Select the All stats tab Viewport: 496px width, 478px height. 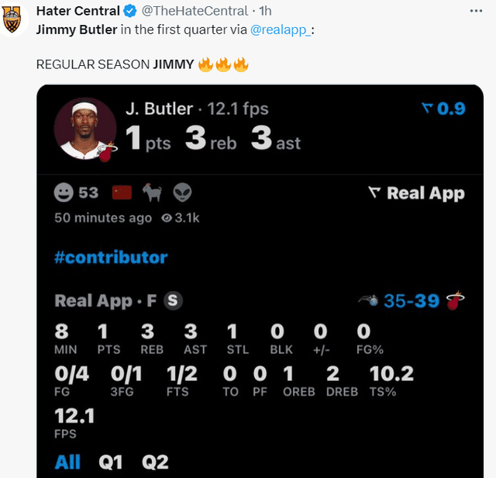click(67, 462)
